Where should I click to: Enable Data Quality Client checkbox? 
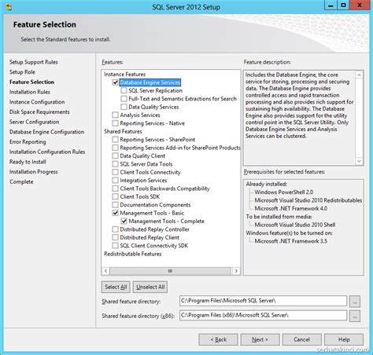point(115,156)
